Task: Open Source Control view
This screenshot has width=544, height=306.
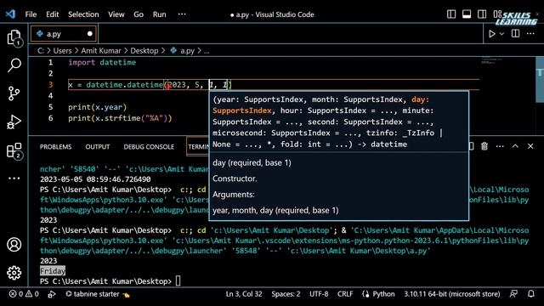Action: pyautogui.click(x=14, y=93)
